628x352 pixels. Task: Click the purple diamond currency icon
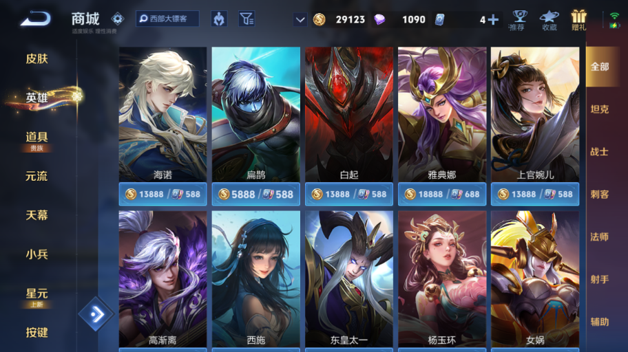click(379, 19)
